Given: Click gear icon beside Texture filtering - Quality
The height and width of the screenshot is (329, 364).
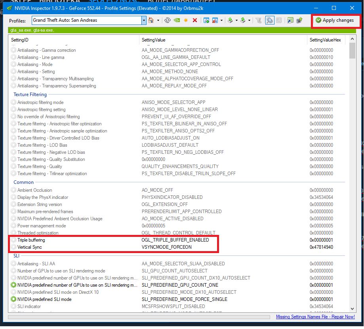Looking at the screenshot, I should 13,166.
